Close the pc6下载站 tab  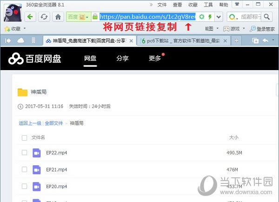[x=225, y=41]
